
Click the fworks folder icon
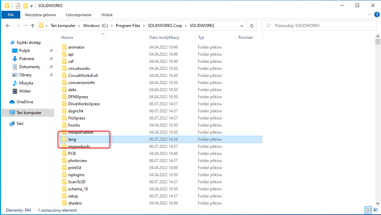click(64, 125)
